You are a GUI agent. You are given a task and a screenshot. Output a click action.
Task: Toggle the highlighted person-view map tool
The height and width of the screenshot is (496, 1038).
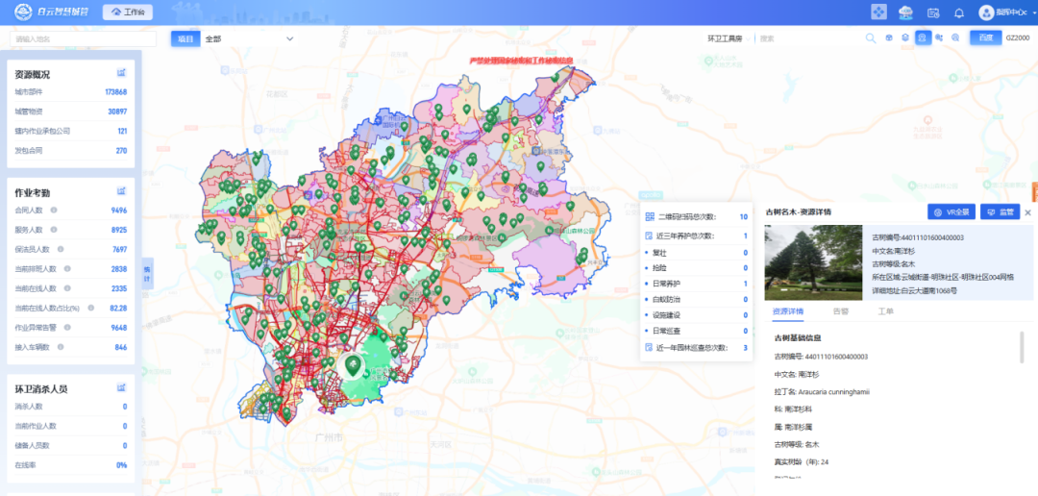coord(922,38)
